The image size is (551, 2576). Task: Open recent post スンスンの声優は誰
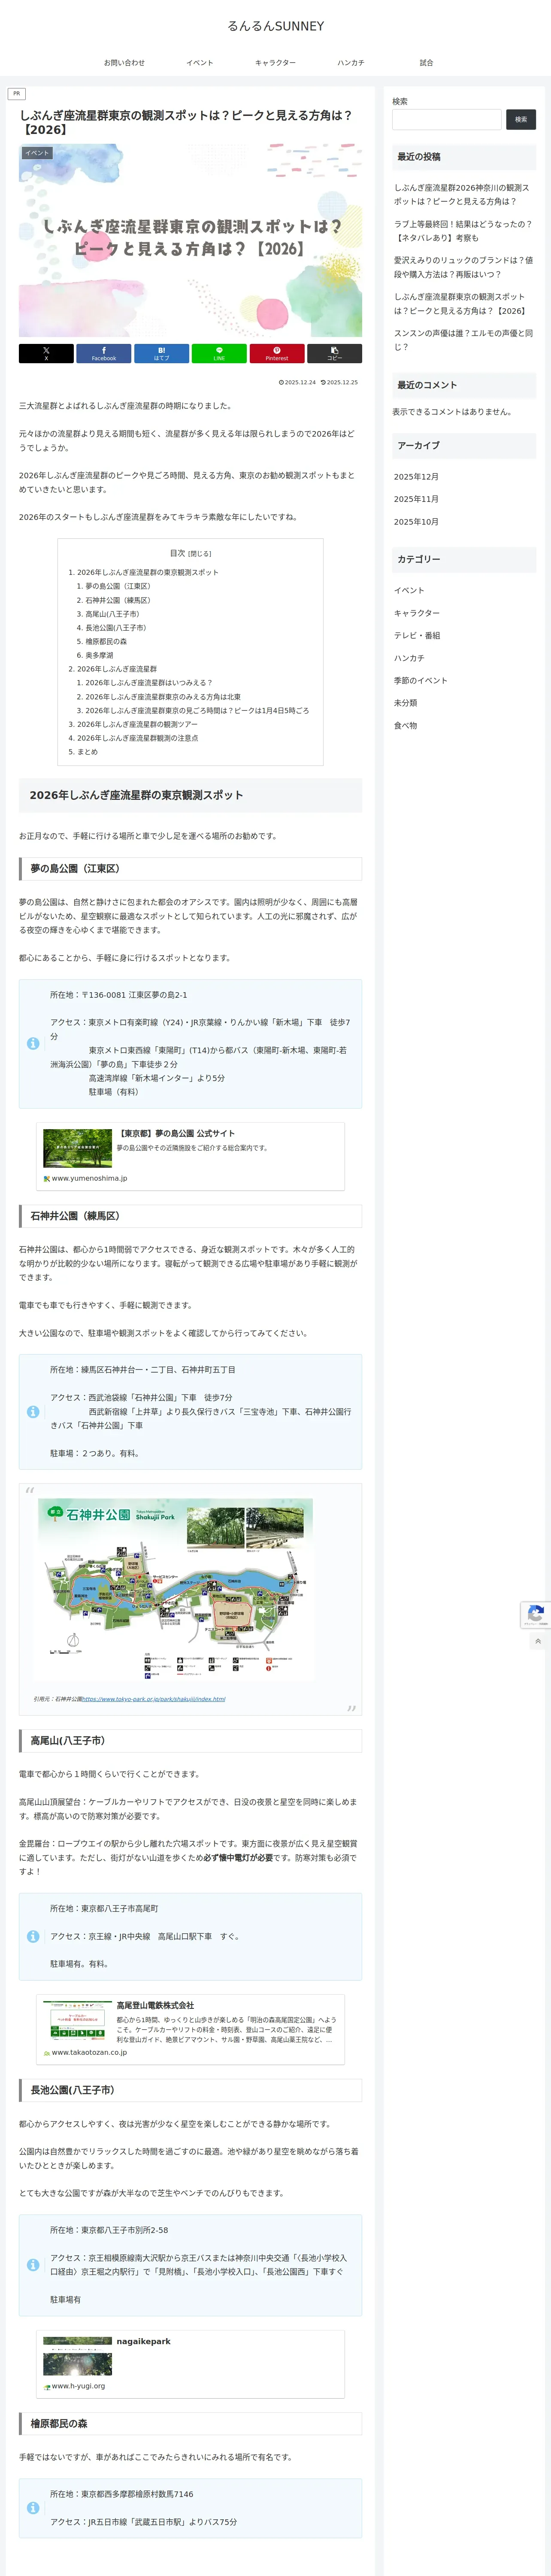[463, 340]
